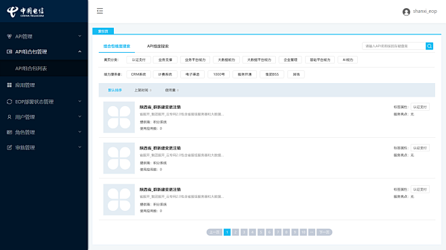Viewport: 446px width, 250px height.
Task: Click the clover thumbnail of the first package
Action: coord(119,117)
